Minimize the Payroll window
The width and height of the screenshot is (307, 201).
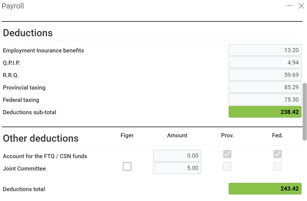[x=290, y=6]
